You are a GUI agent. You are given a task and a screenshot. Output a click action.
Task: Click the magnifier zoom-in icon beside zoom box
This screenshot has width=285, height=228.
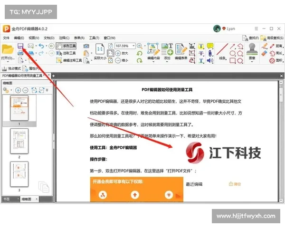(x=139, y=46)
